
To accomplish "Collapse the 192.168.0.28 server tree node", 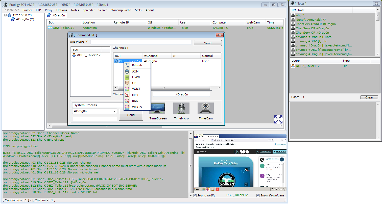I will pyautogui.click(x=5, y=15).
